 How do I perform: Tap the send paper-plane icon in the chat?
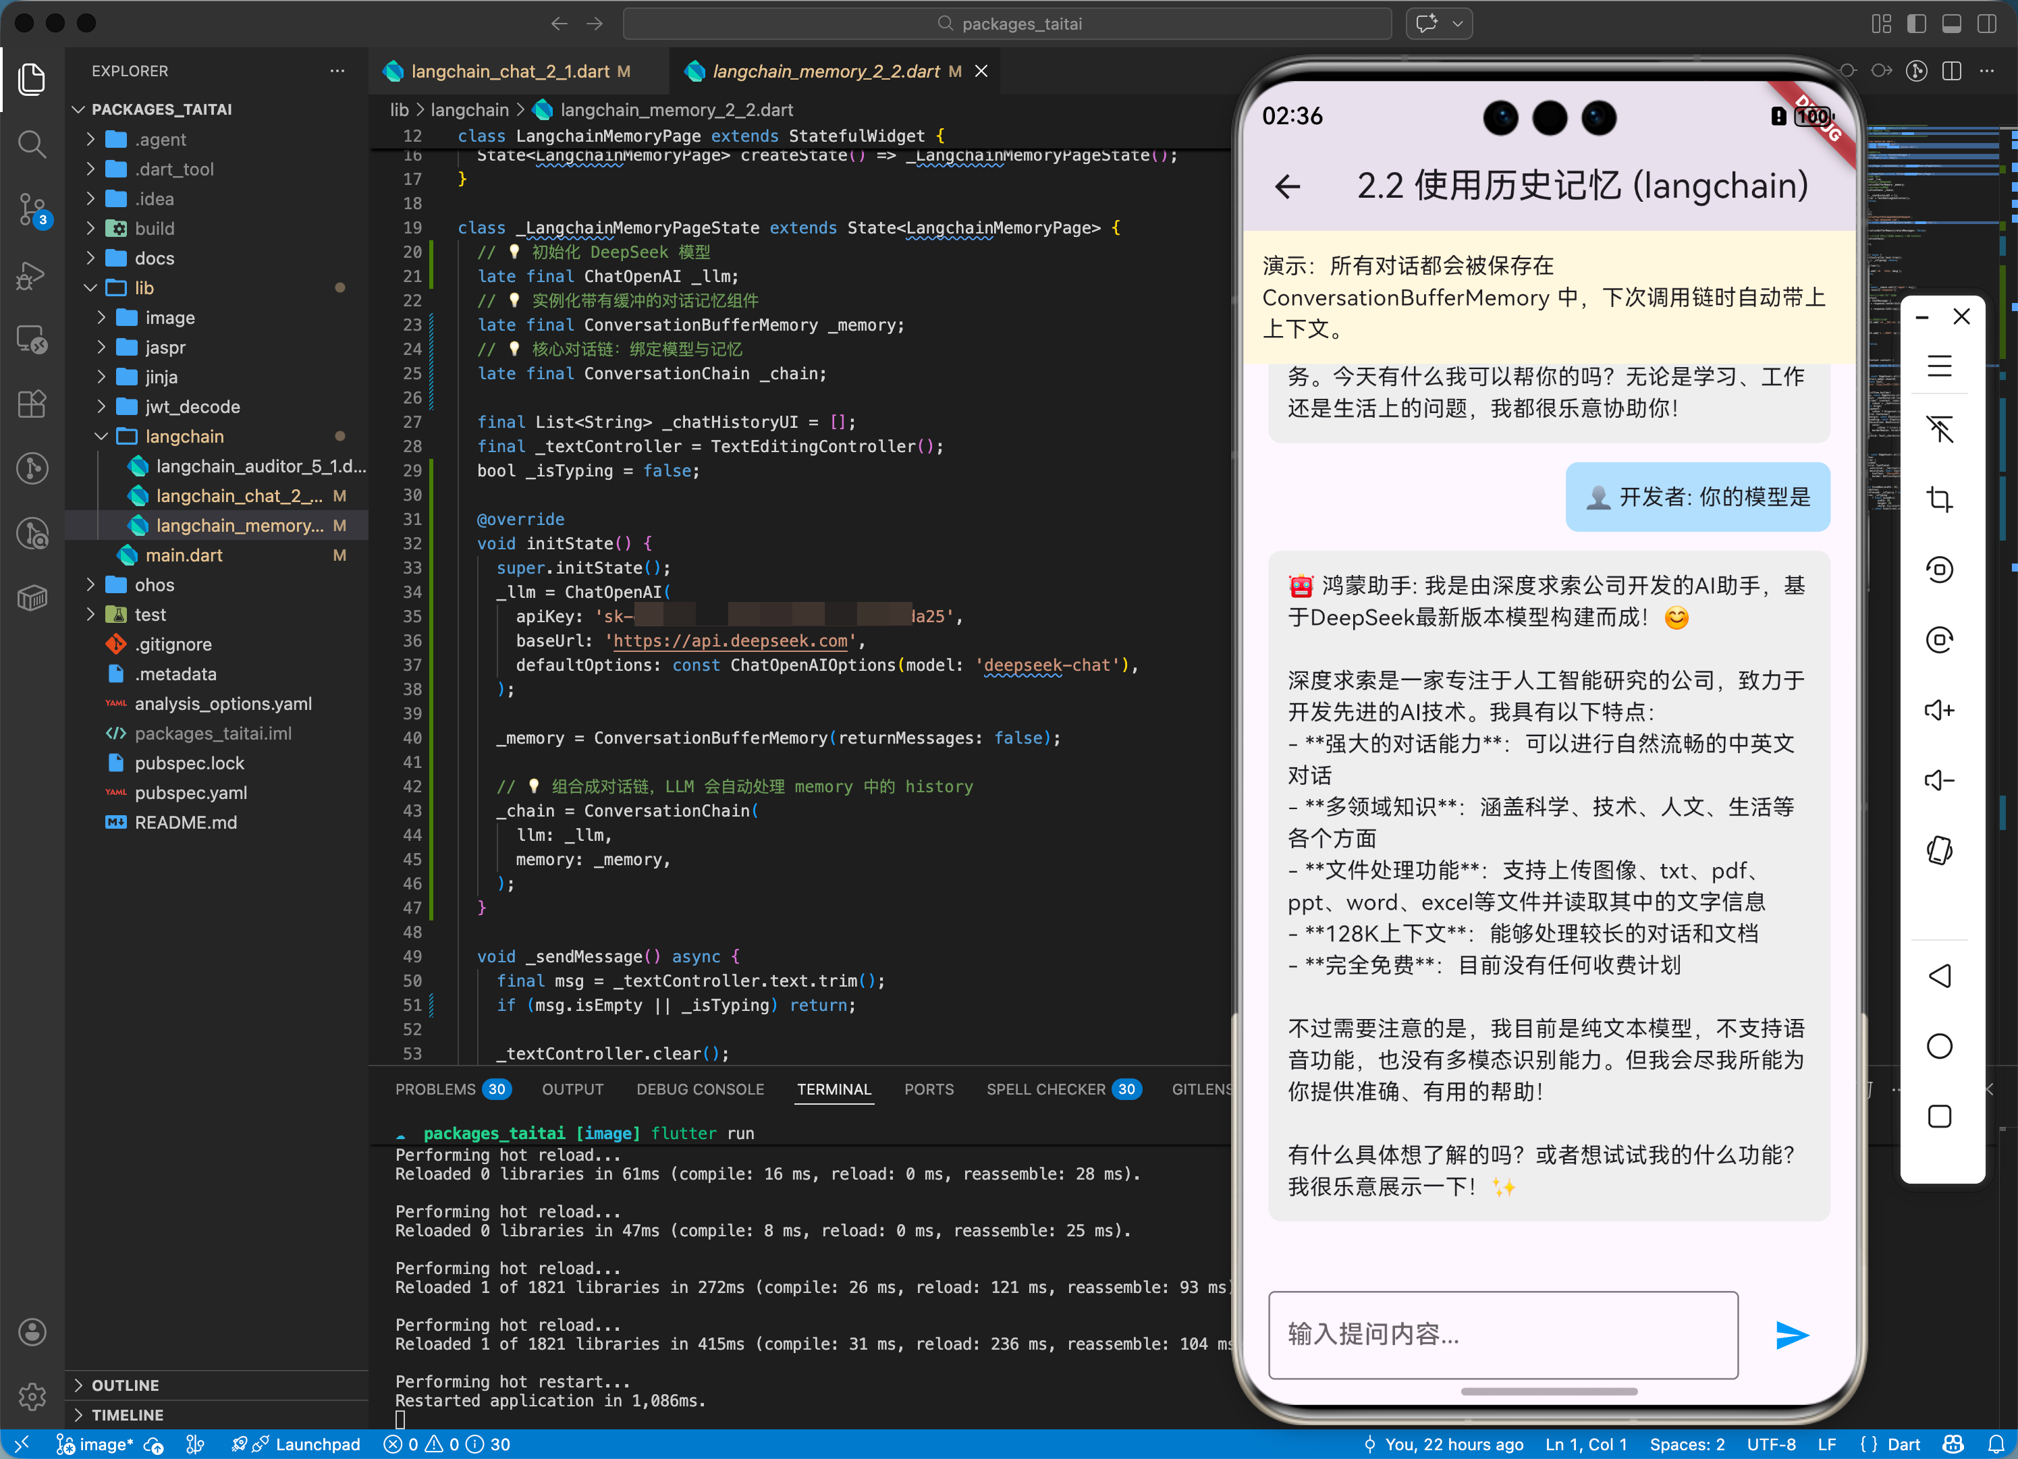(x=1792, y=1334)
